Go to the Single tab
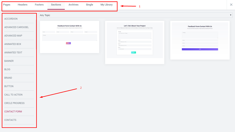The width and height of the screenshot is (235, 132). coord(89,5)
